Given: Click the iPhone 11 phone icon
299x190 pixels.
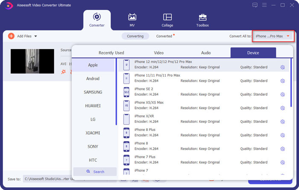Looking at the screenshot, I should click(126, 78).
